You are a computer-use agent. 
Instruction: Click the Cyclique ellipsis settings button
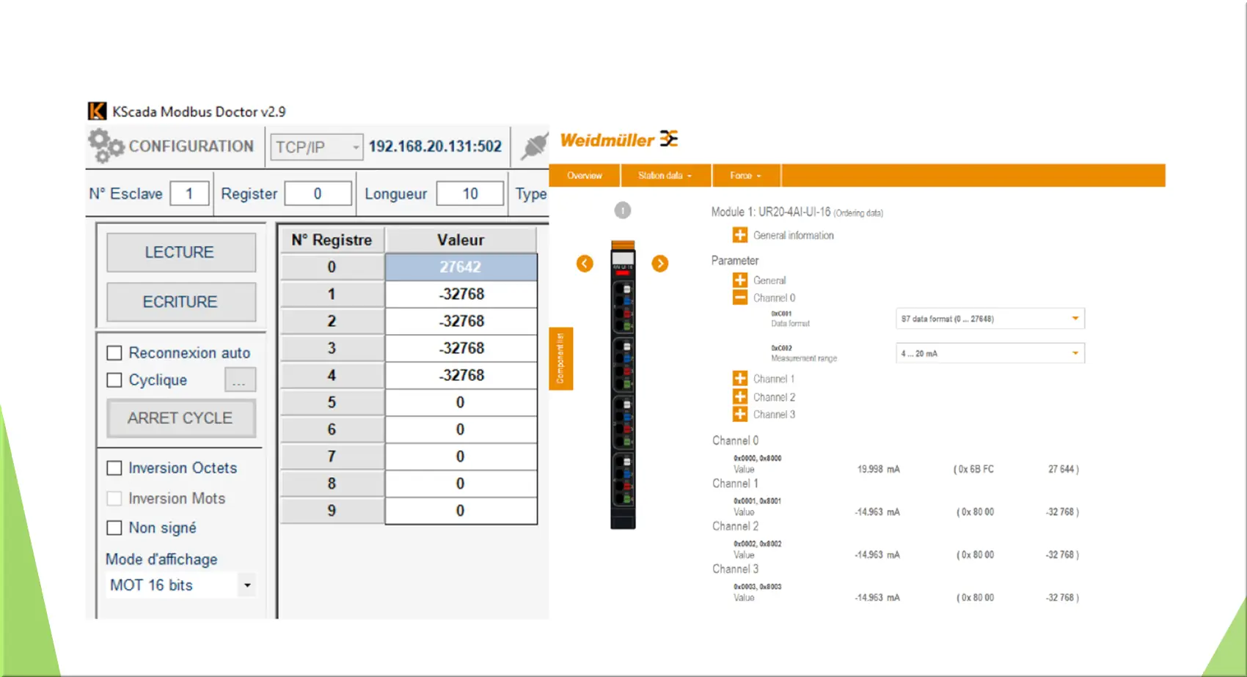(x=240, y=380)
